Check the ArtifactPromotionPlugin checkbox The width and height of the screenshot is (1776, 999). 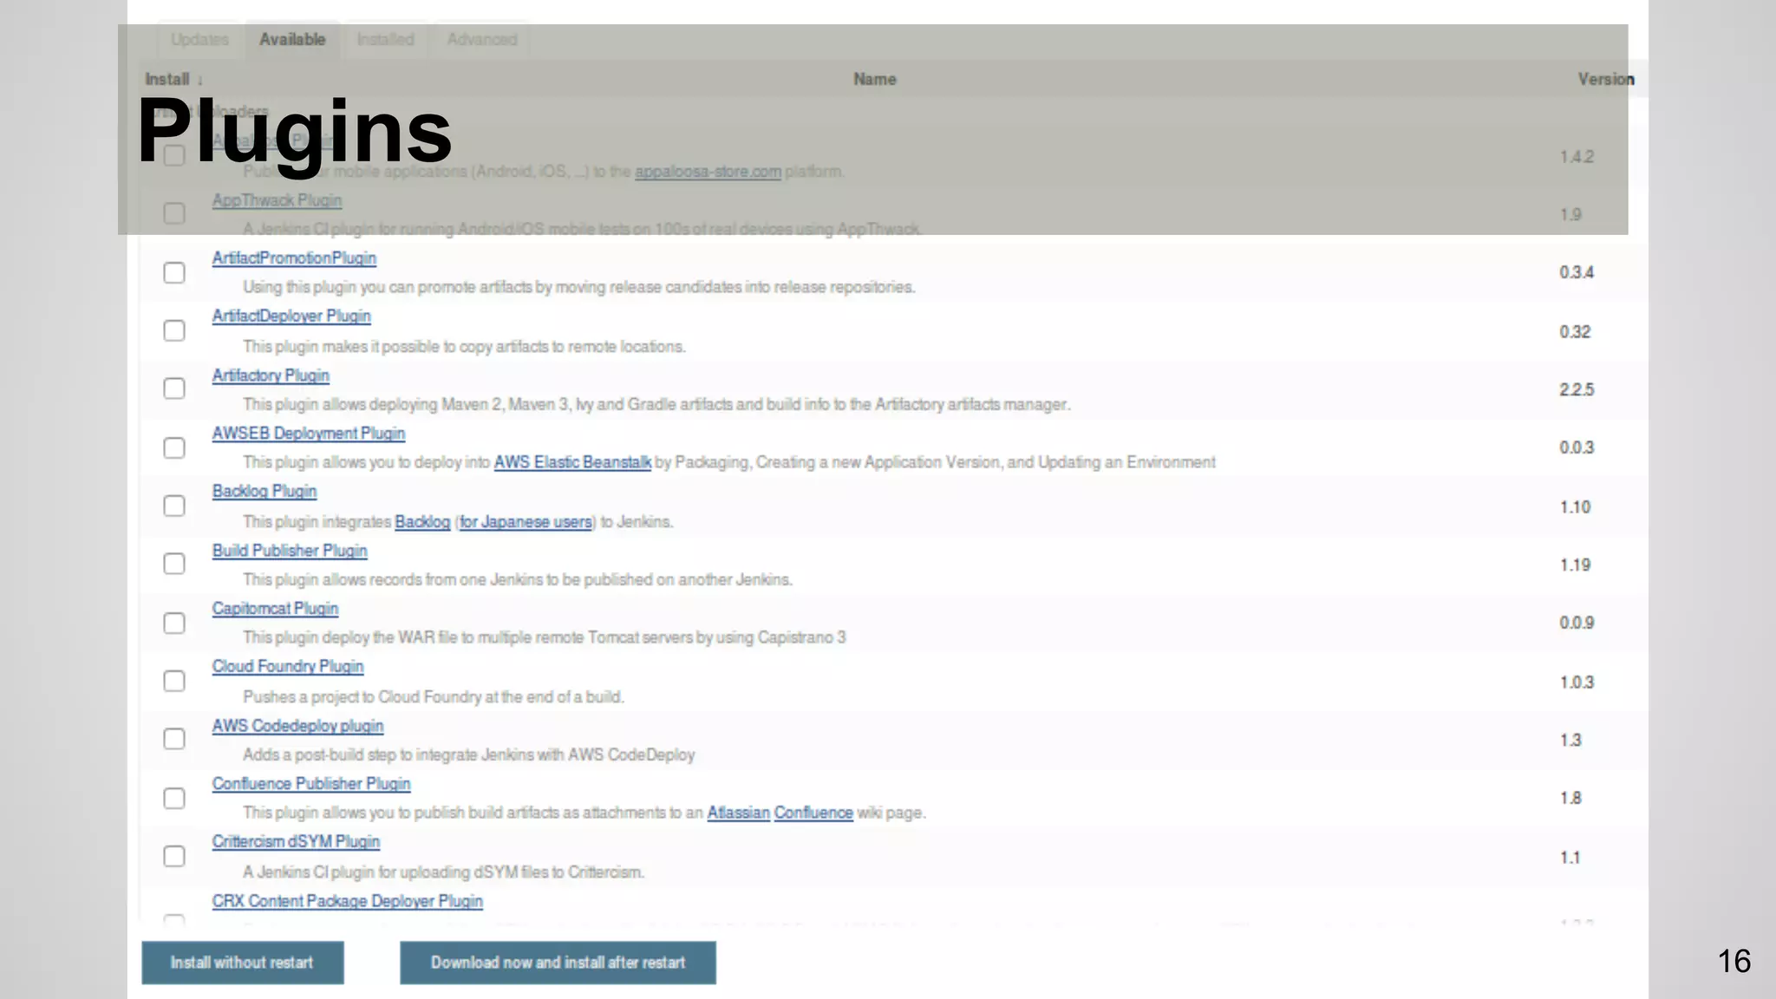pos(174,272)
